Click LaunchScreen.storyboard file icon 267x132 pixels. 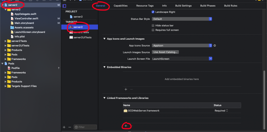(x=12, y=32)
